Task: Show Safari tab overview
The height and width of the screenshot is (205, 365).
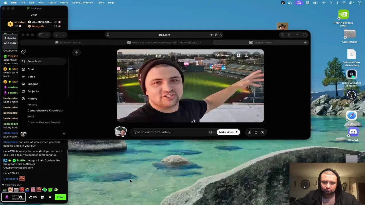Action: pos(305,35)
